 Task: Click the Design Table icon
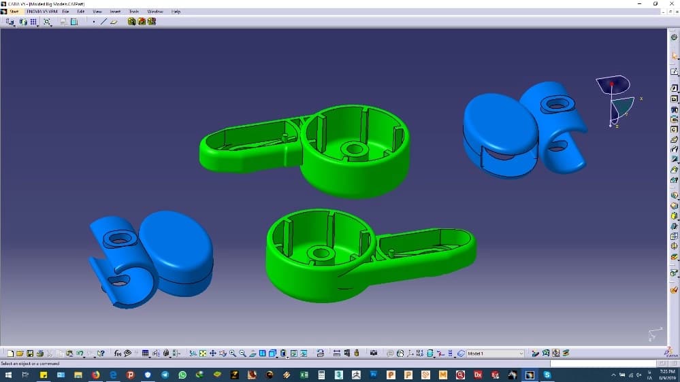[x=145, y=353]
